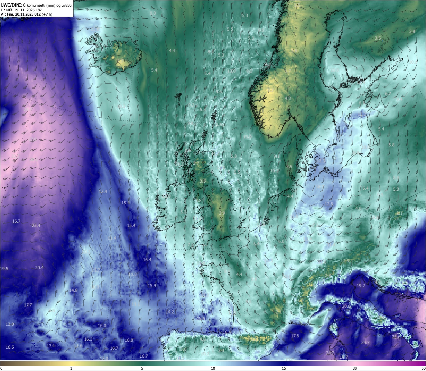This screenshot has height=371, width=426.
Task: Click the 16.8 value label
Action: pos(129,340)
